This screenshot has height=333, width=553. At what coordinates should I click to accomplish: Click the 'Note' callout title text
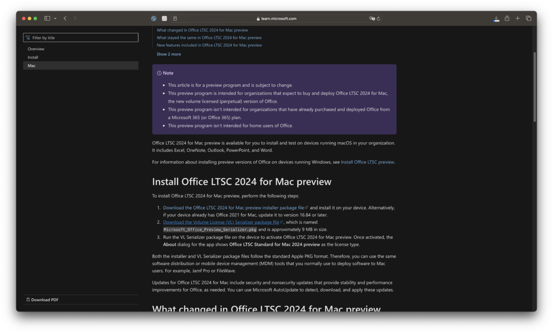pos(168,73)
